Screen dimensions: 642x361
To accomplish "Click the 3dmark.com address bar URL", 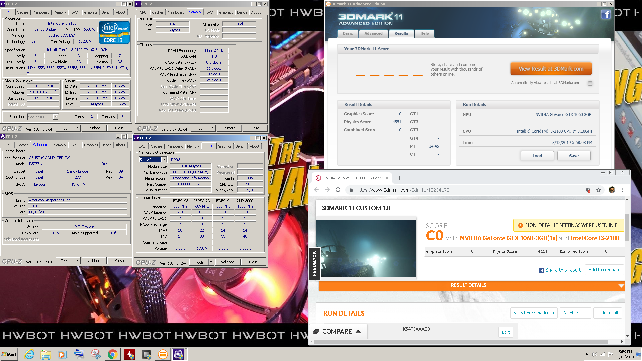I will click(402, 190).
